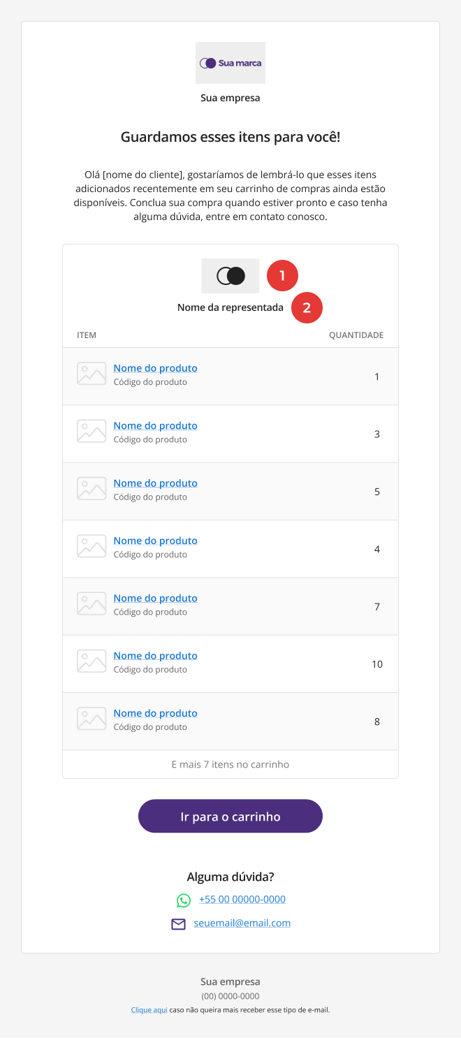This screenshot has height=1038, width=461.
Task: Click the red badge numbered 1
Action: (x=282, y=276)
